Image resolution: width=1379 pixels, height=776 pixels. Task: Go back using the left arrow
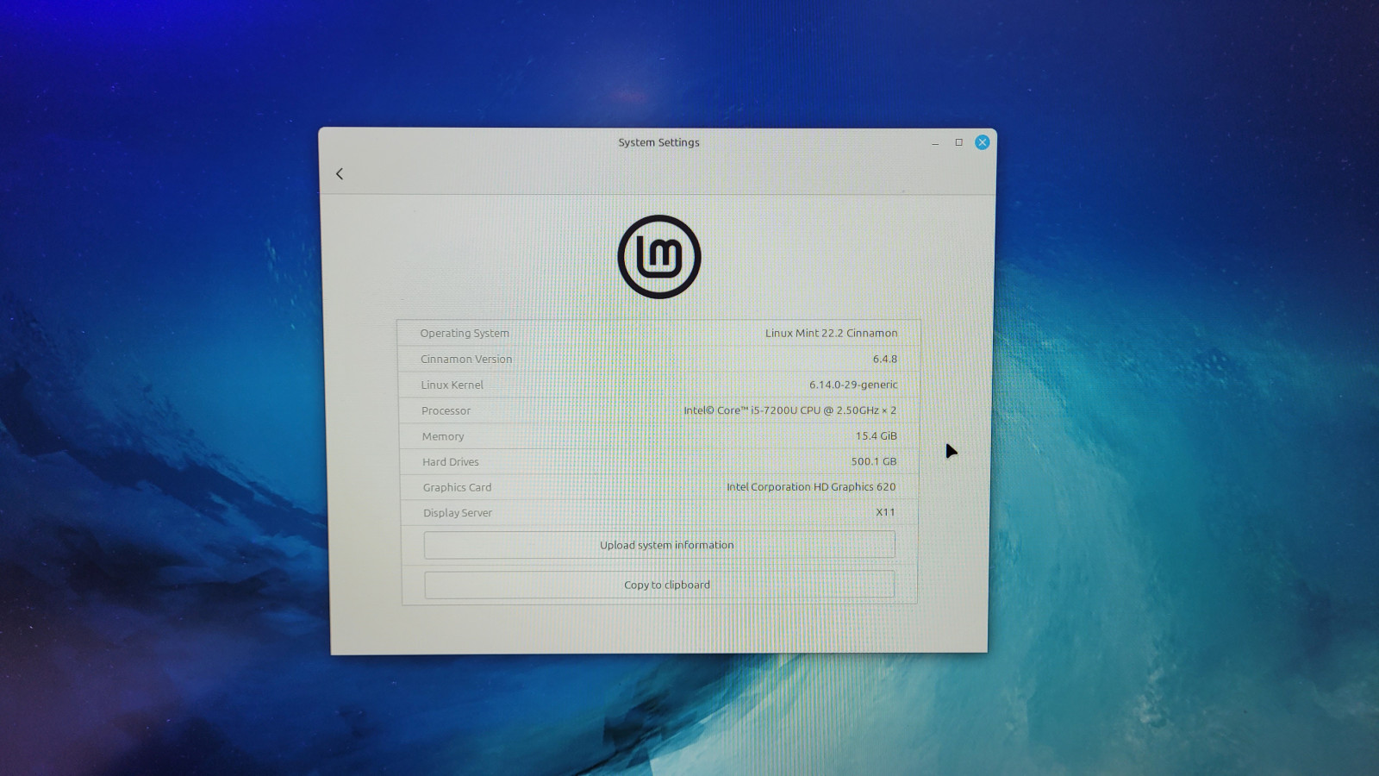coord(340,174)
